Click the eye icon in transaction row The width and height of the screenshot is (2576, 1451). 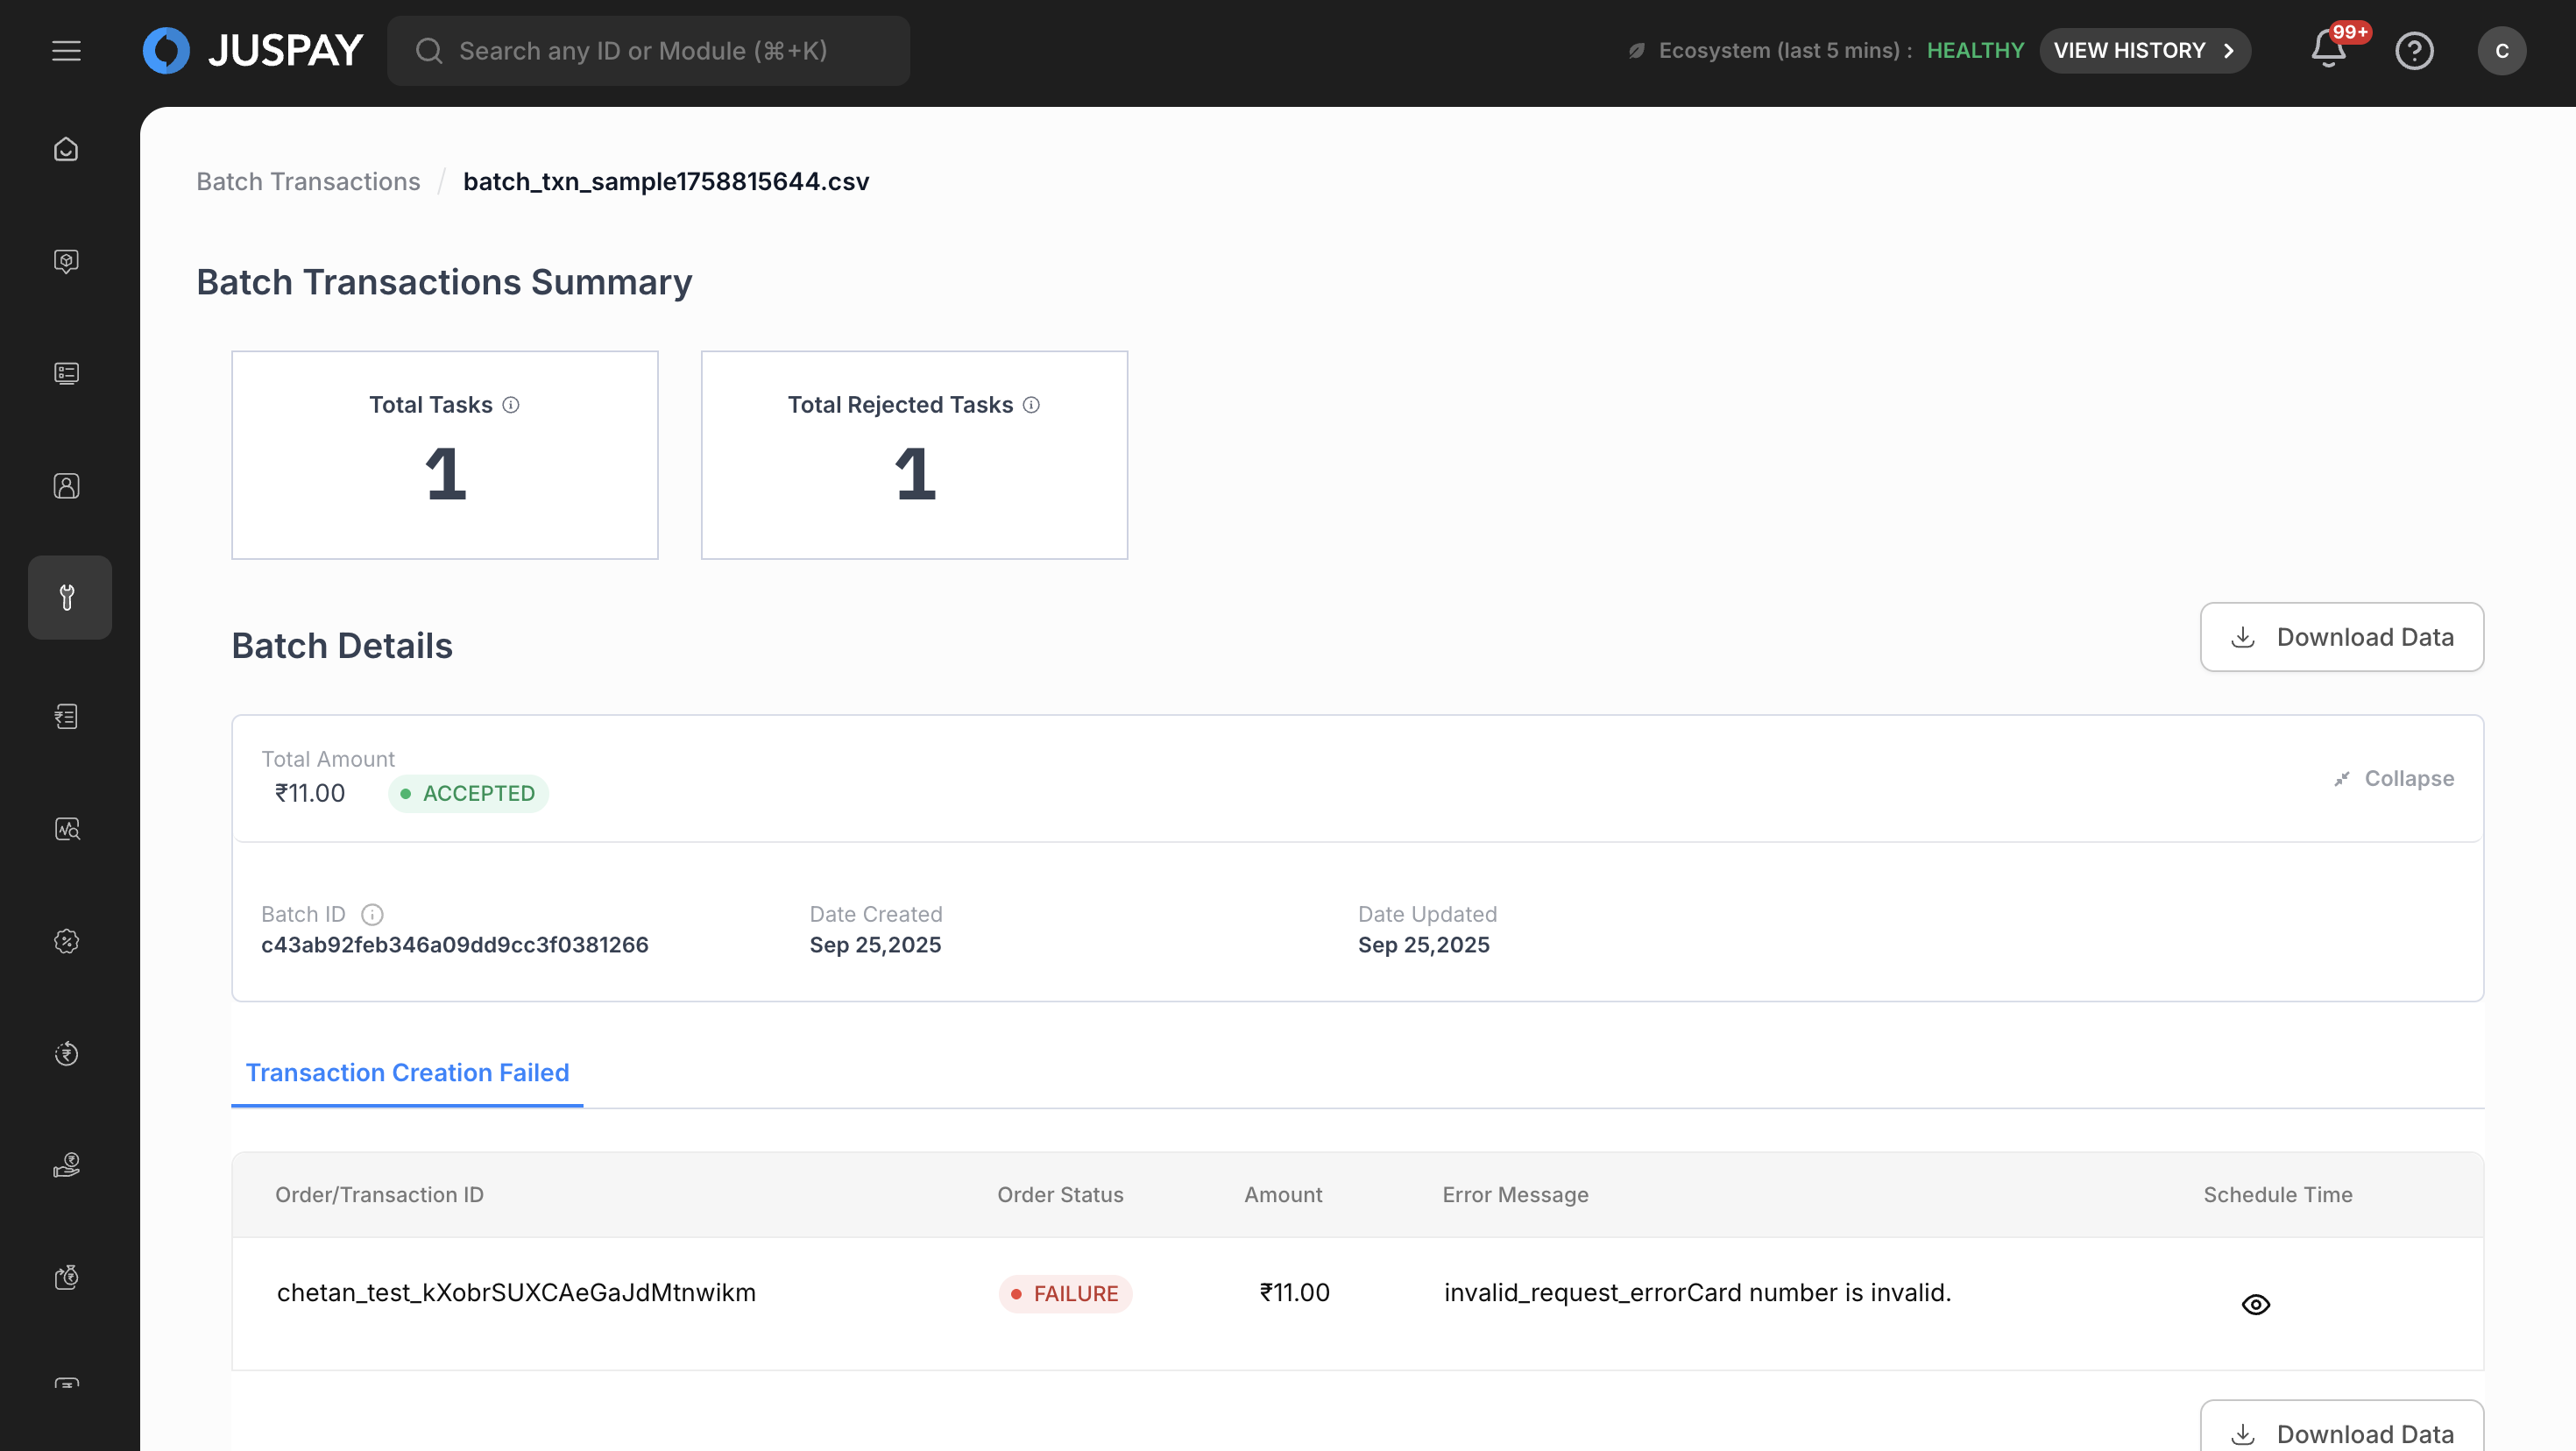coord(2255,1304)
